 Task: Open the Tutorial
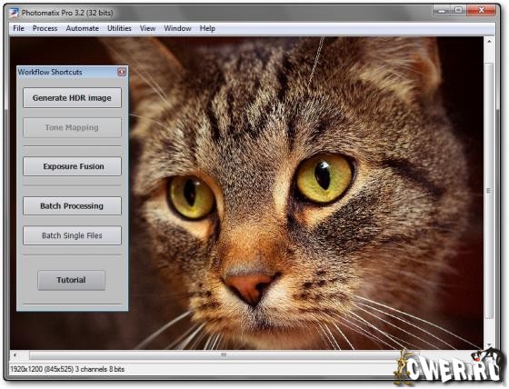point(72,280)
